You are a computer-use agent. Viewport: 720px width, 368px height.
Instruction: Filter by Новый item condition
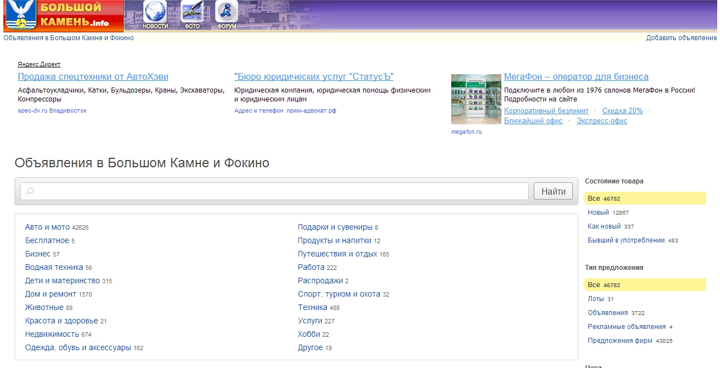click(598, 212)
